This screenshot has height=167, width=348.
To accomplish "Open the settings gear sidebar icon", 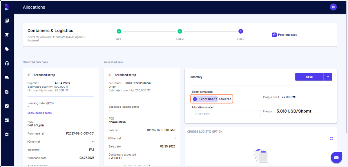I will (7, 135).
